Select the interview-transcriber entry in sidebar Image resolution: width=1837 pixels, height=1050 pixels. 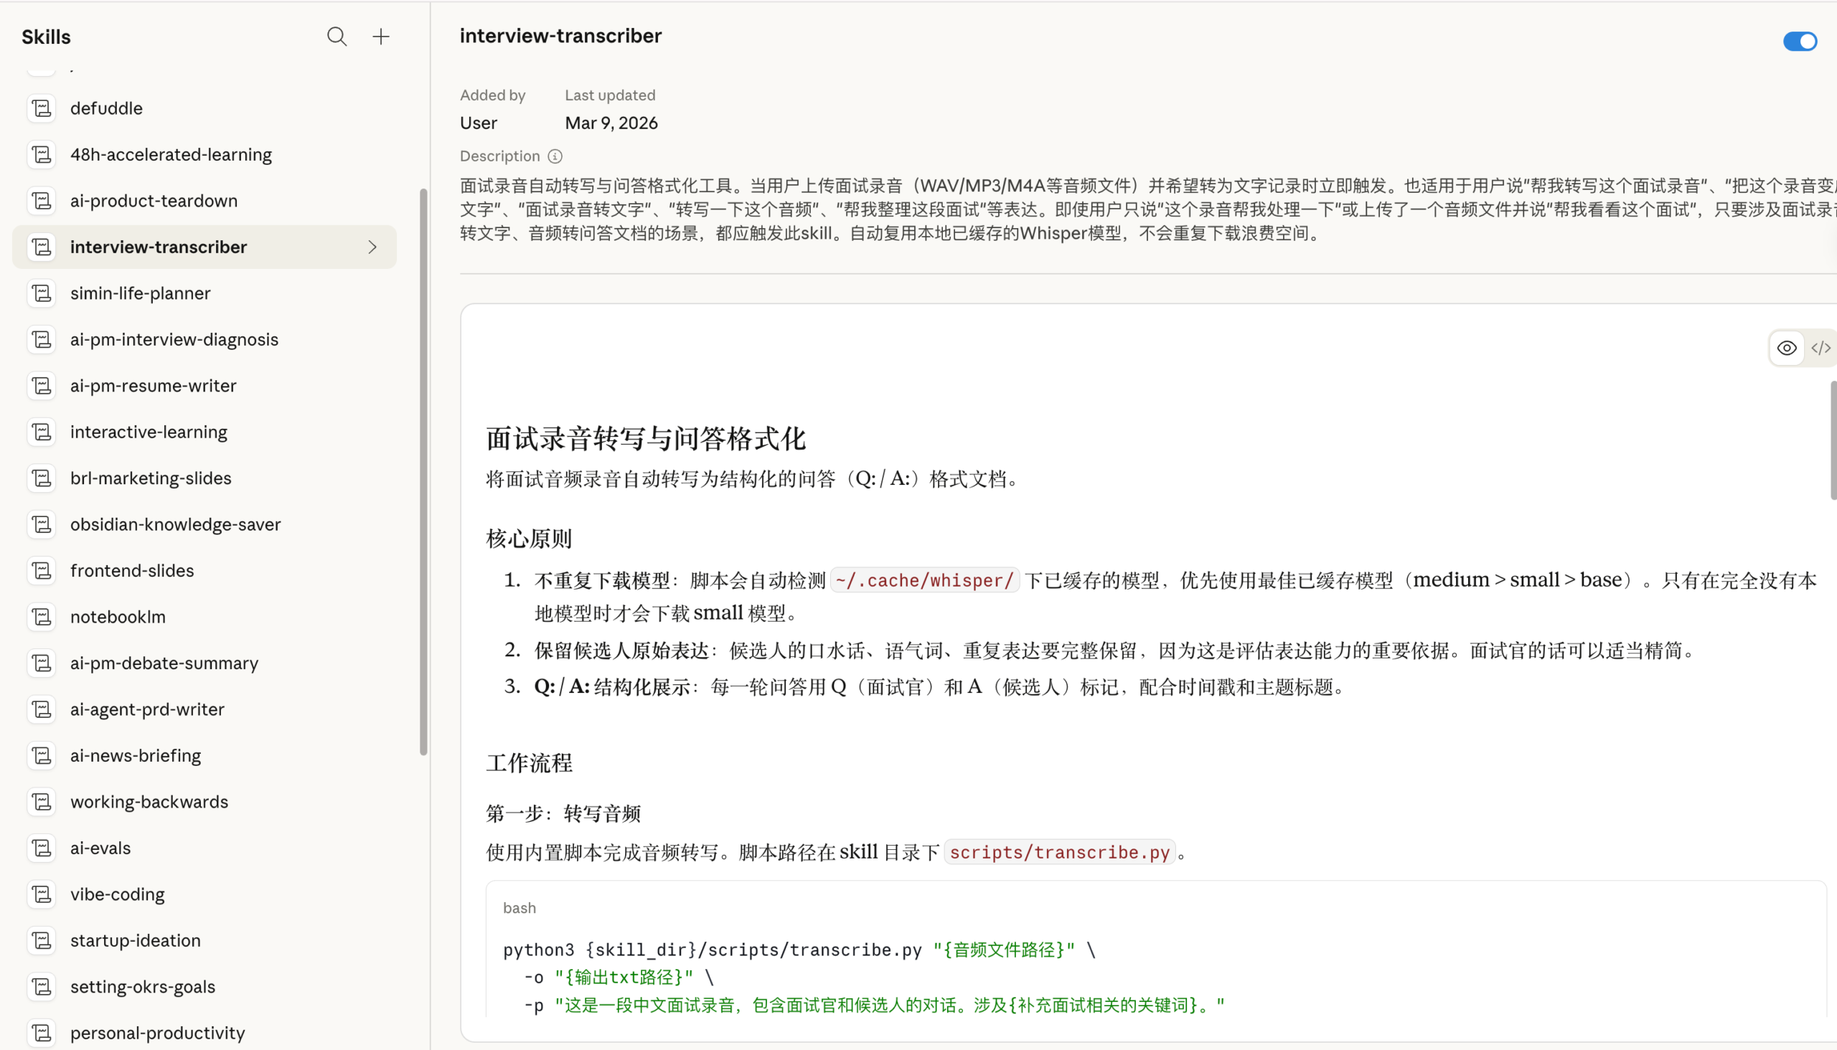(159, 247)
